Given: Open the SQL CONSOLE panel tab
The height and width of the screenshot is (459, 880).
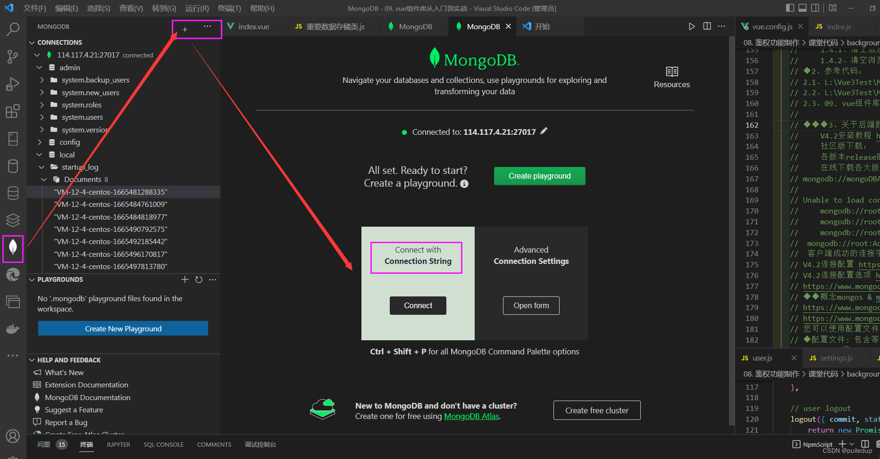Looking at the screenshot, I should point(163,444).
